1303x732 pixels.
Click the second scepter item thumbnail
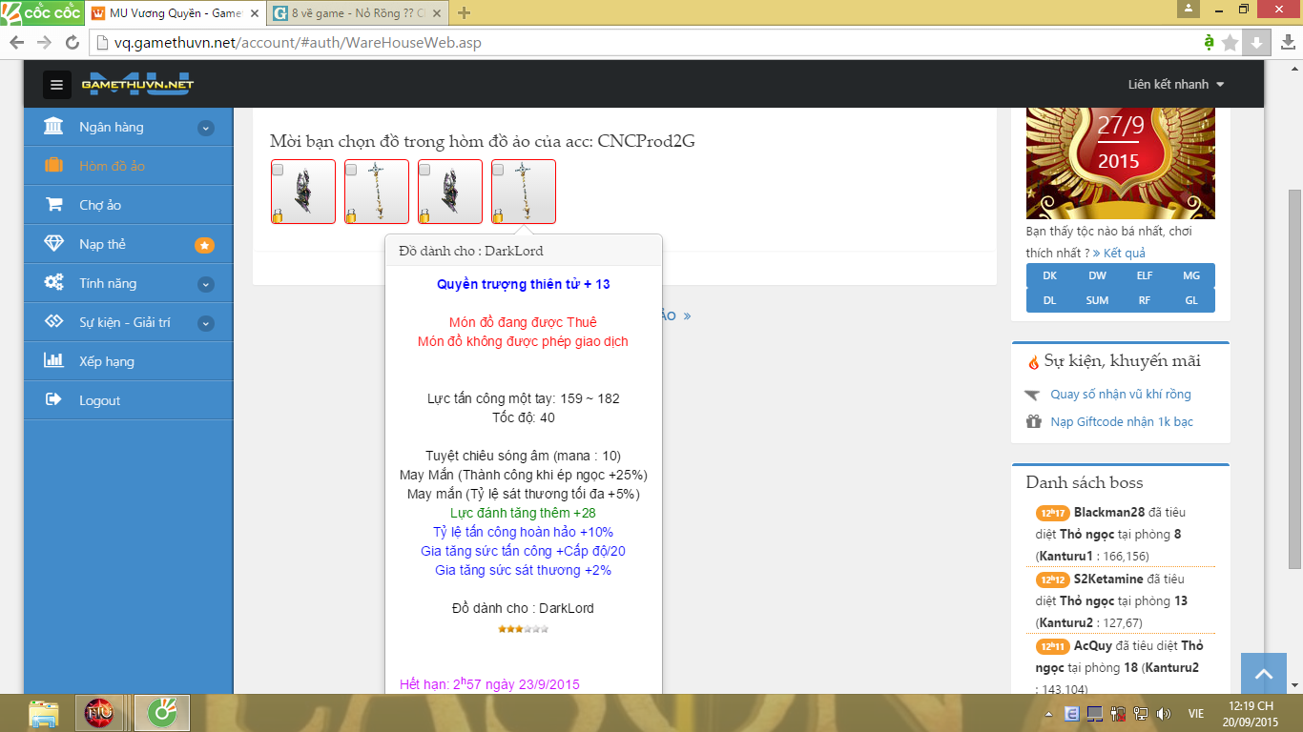377,192
